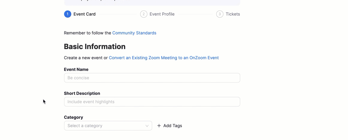
Task: Open the Community Standards link
Action: pos(134,33)
